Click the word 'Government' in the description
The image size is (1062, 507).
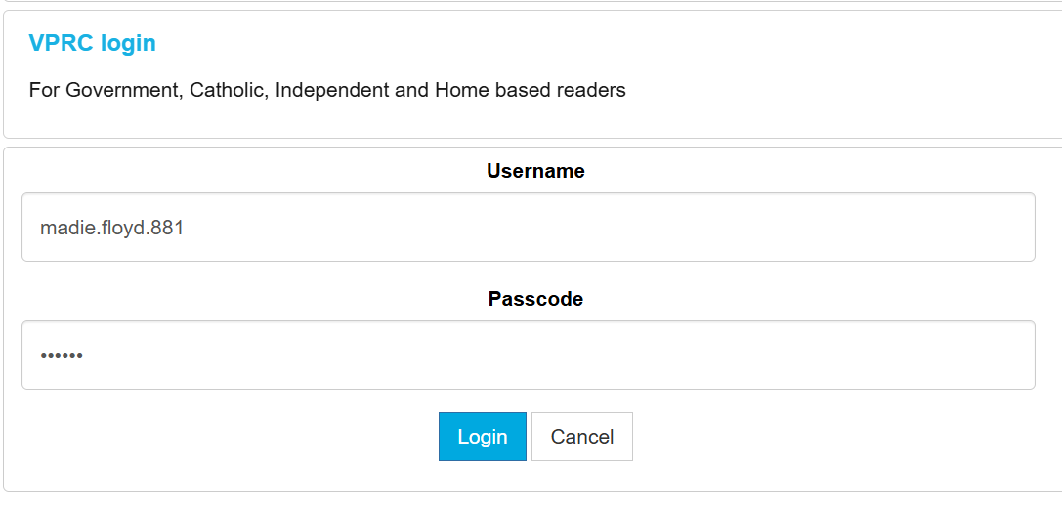pos(123,91)
